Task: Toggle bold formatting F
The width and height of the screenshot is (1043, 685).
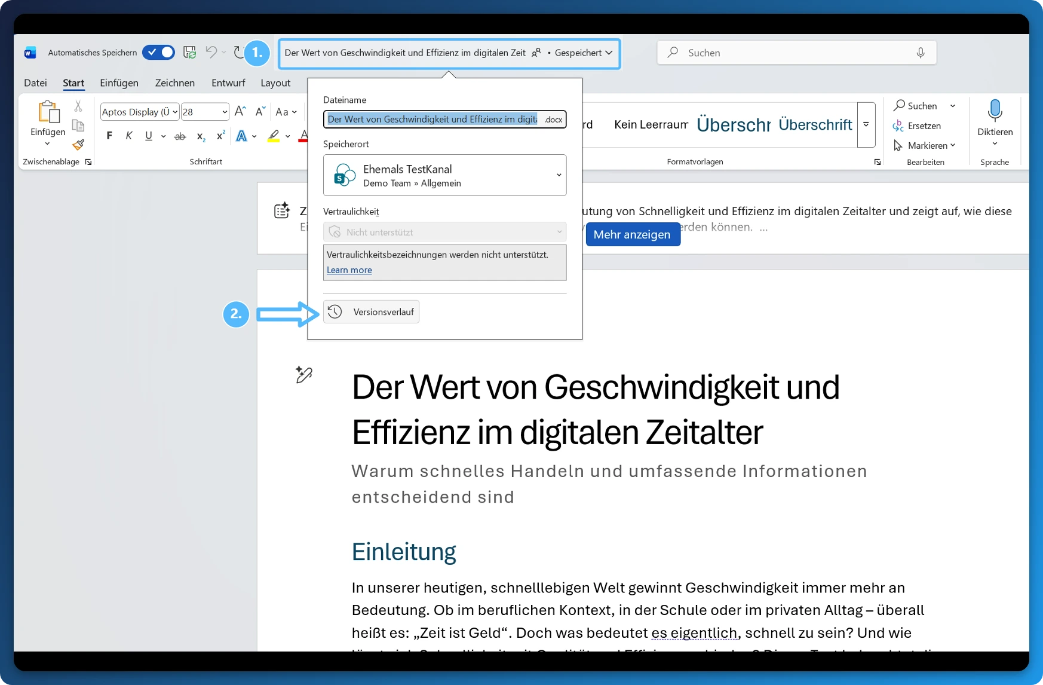Action: click(109, 136)
